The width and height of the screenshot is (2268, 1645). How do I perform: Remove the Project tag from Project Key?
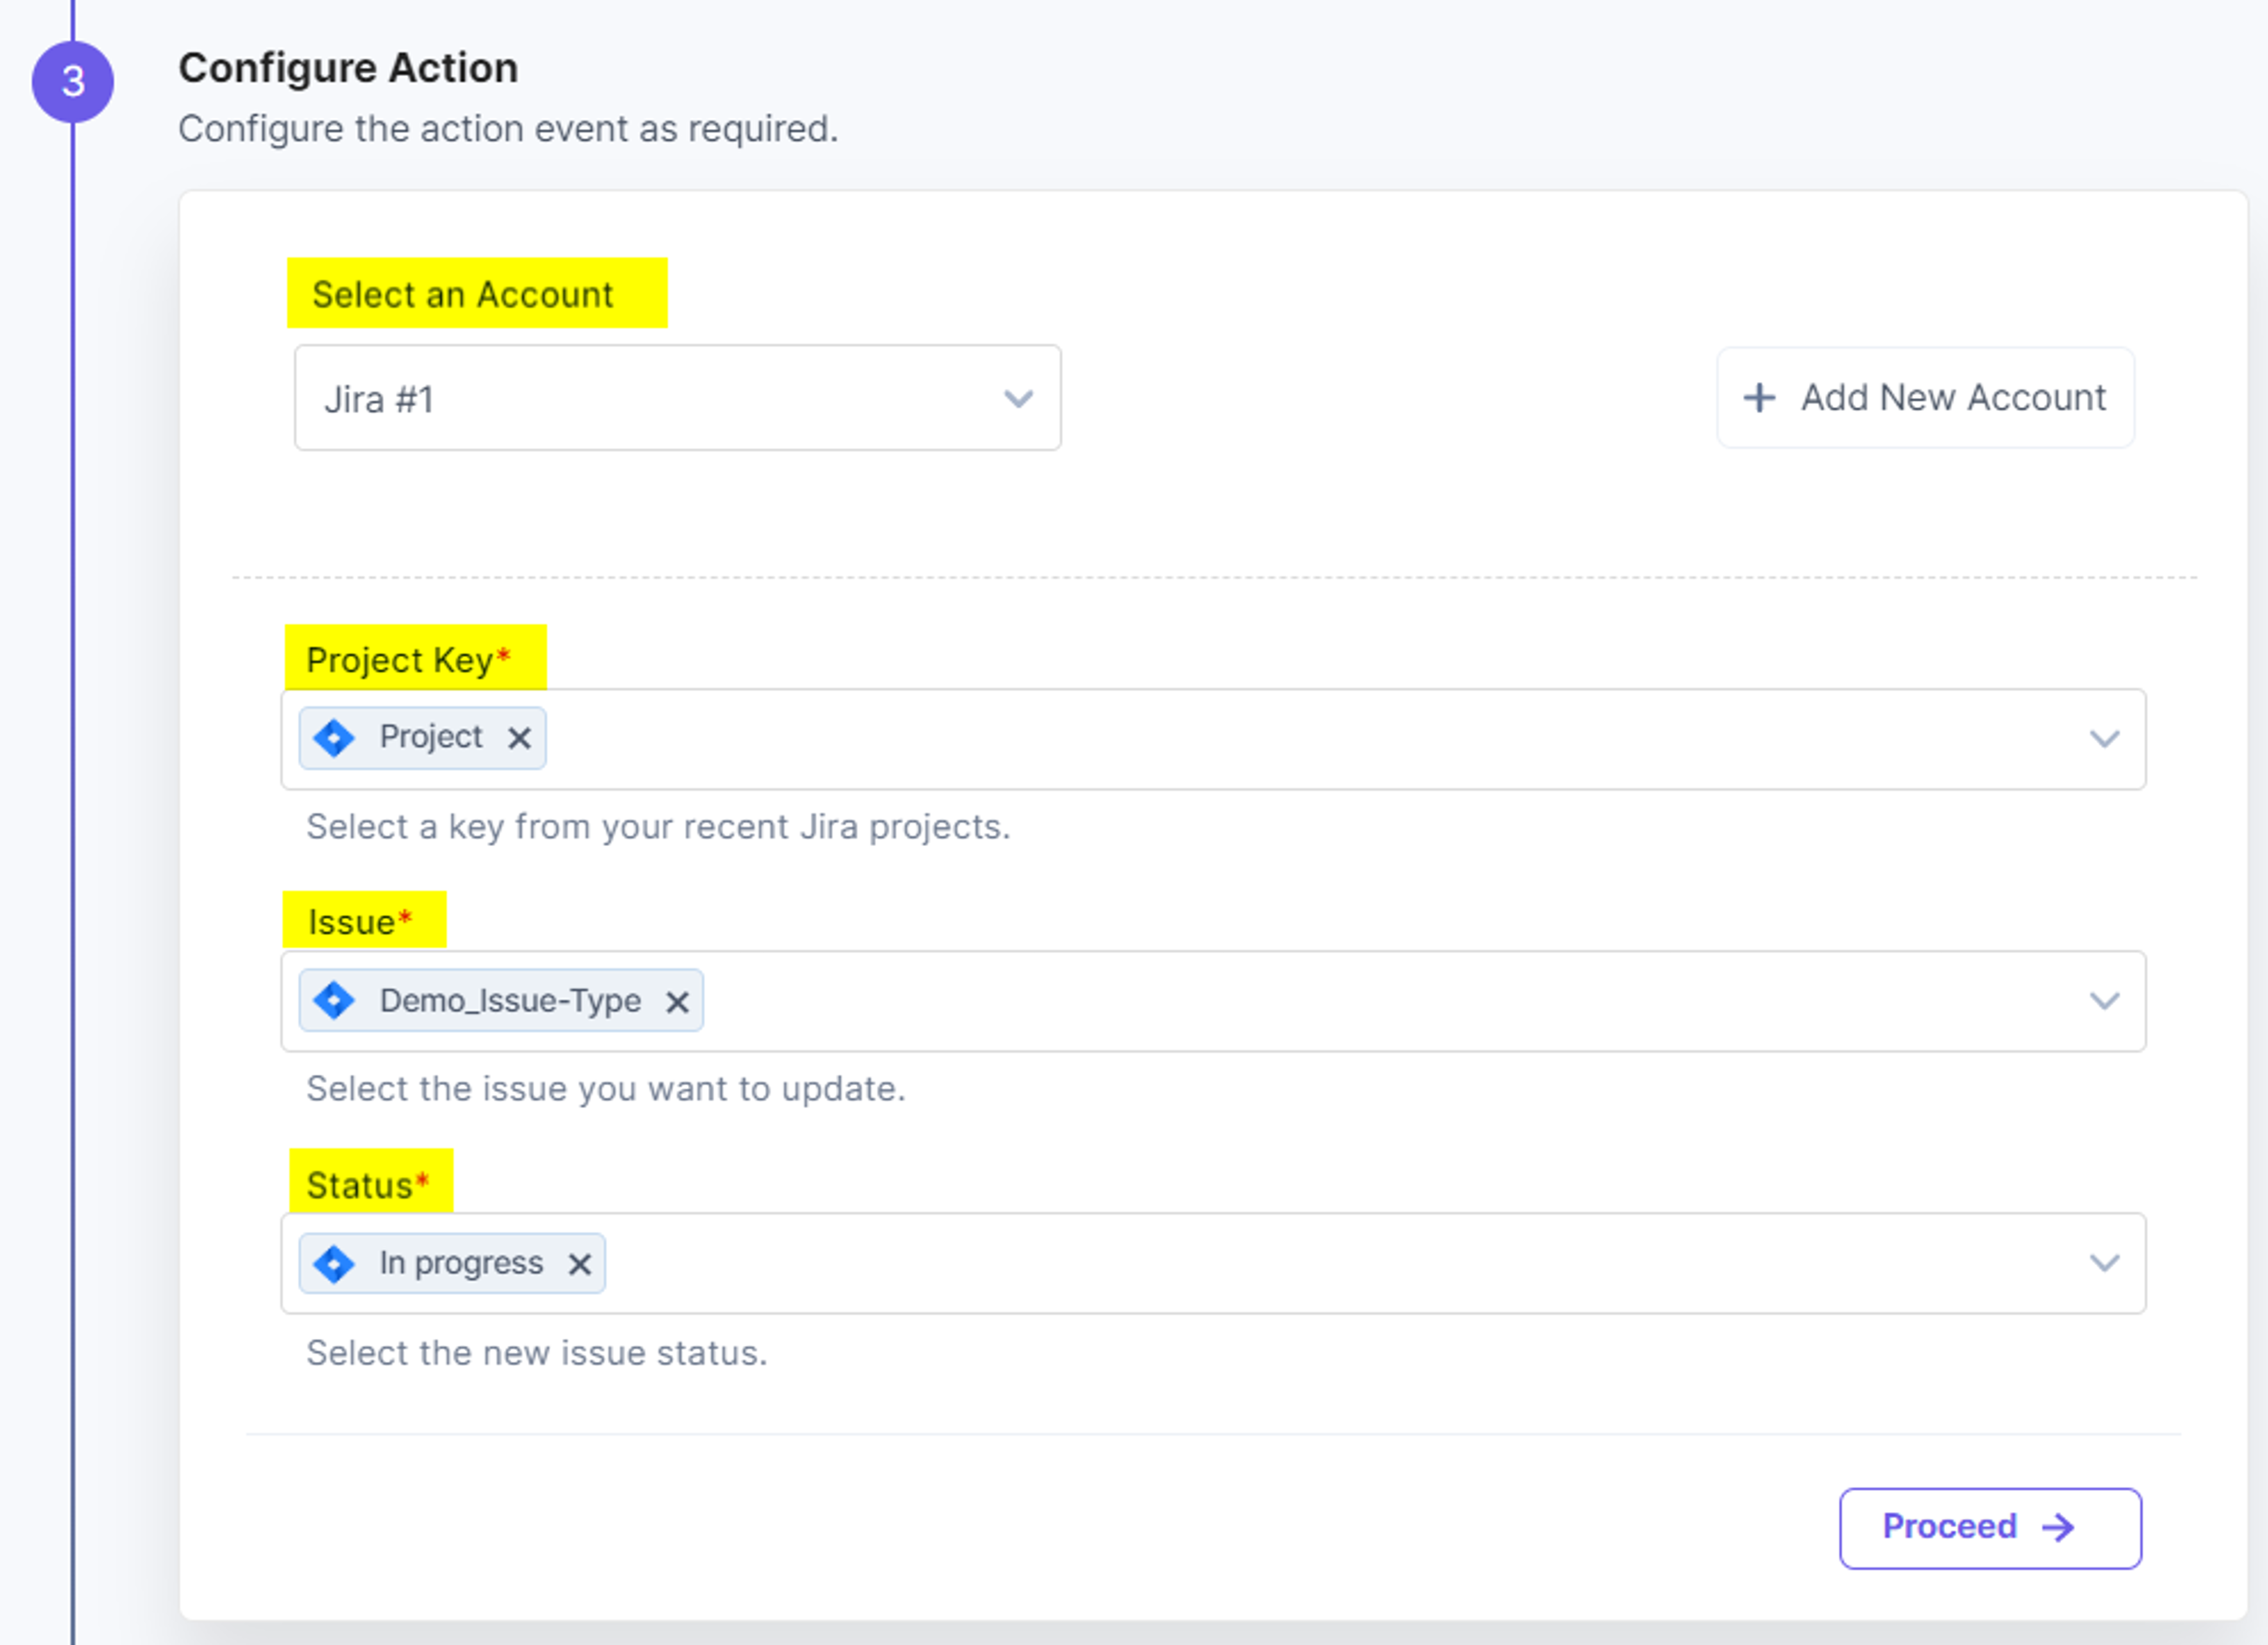pyautogui.click(x=518, y=738)
